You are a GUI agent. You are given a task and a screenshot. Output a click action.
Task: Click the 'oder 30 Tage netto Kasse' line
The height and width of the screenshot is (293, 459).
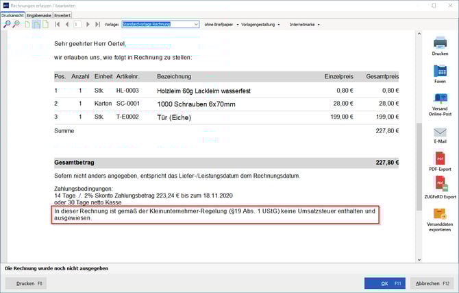coord(88,202)
